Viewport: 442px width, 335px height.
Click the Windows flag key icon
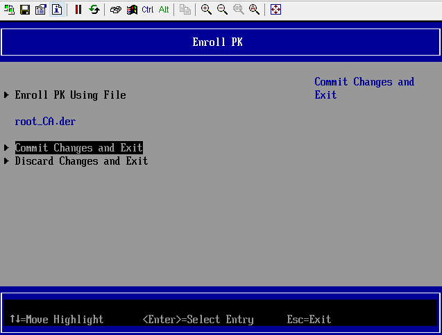point(132,10)
